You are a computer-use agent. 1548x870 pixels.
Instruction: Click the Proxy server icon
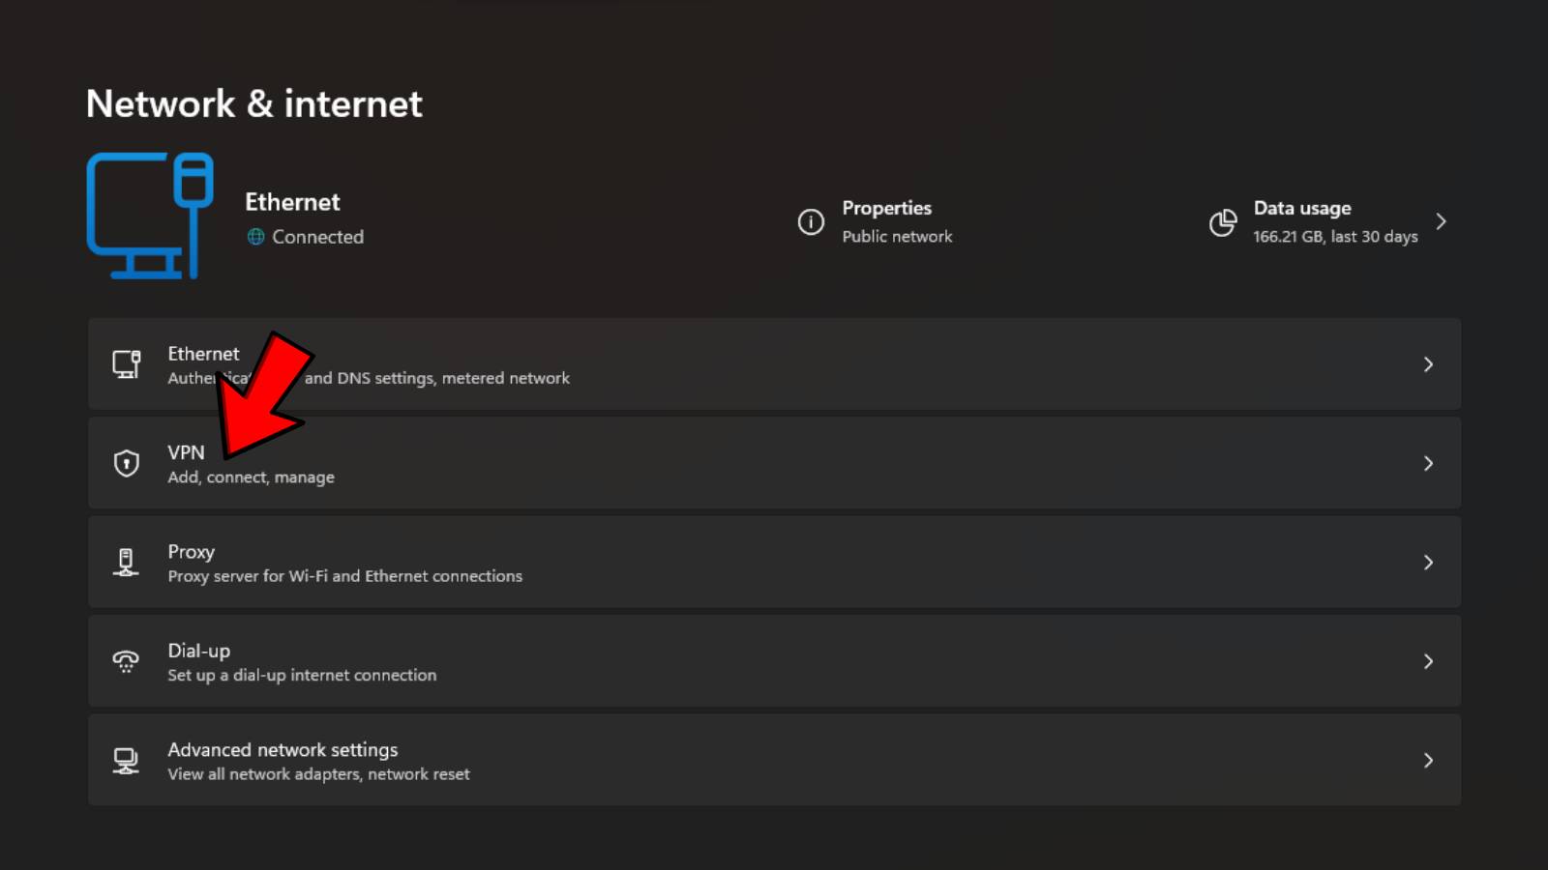pyautogui.click(x=127, y=562)
